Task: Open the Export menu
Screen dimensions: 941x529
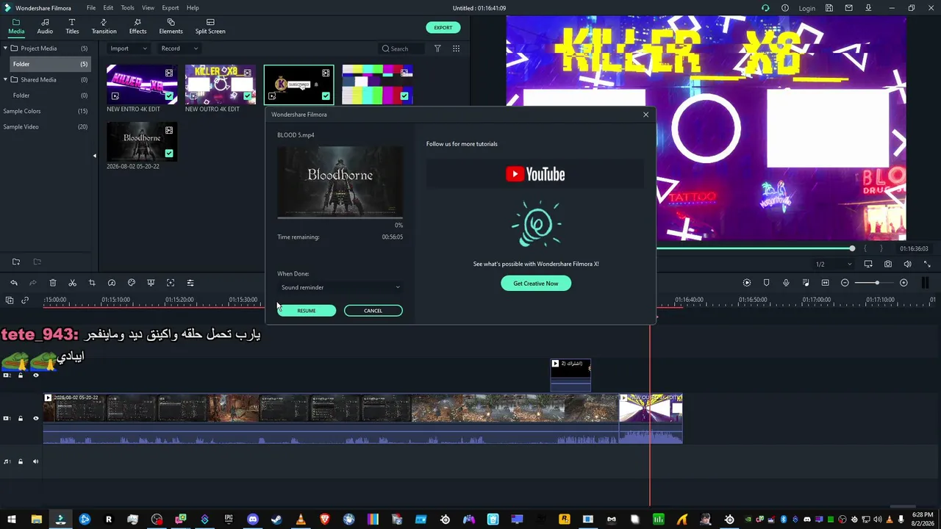Action: 171,8
